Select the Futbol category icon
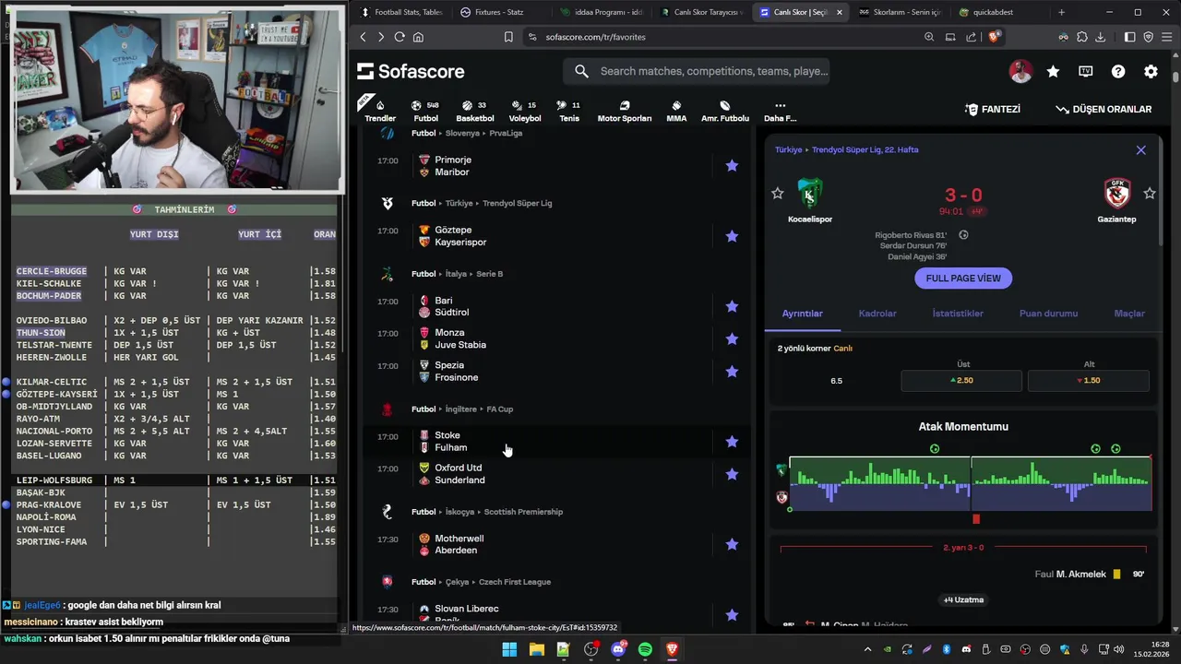 [425, 111]
